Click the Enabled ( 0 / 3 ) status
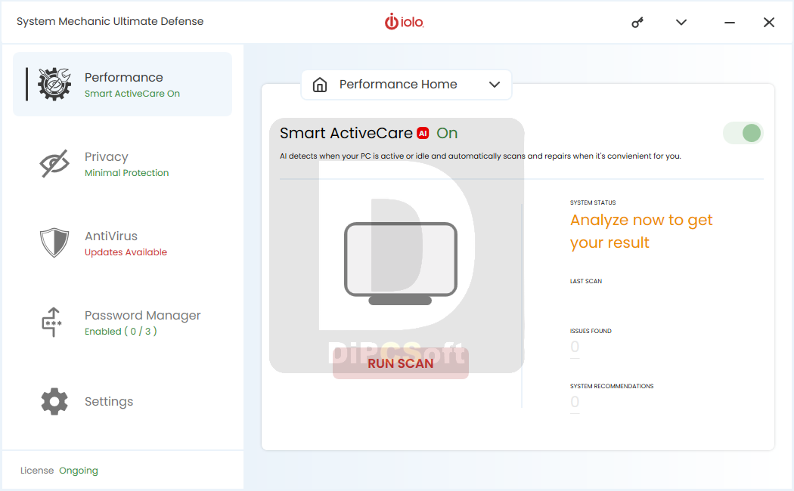This screenshot has height=491, width=794. pos(120,331)
